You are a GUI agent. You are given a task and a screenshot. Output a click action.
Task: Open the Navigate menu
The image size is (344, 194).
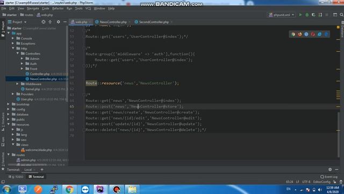pyautogui.click(x=33, y=9)
